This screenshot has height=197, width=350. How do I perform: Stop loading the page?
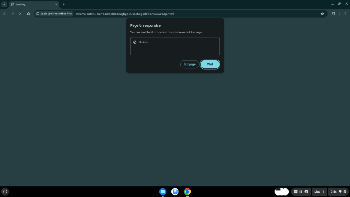coord(20,14)
